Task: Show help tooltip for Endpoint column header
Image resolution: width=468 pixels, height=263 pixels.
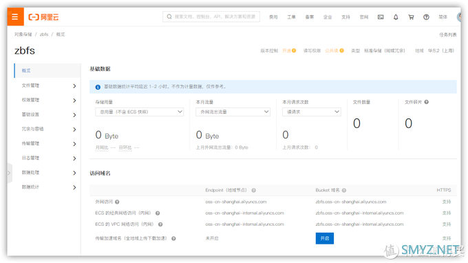Action: tap(253, 191)
